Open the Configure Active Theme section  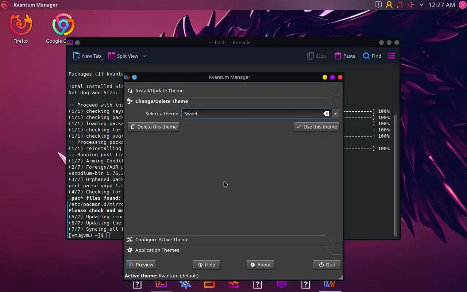[233, 239]
